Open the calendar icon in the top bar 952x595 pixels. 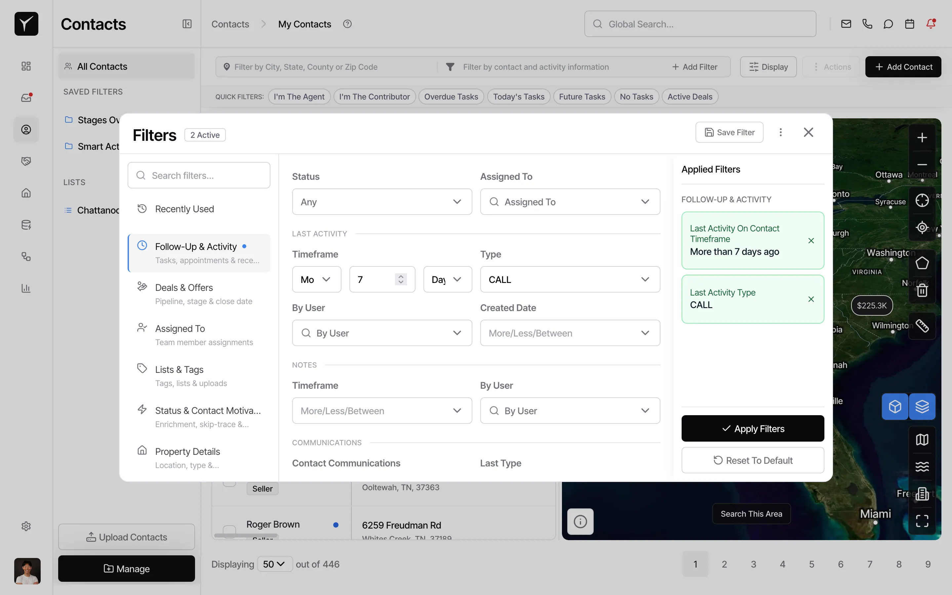pos(909,23)
